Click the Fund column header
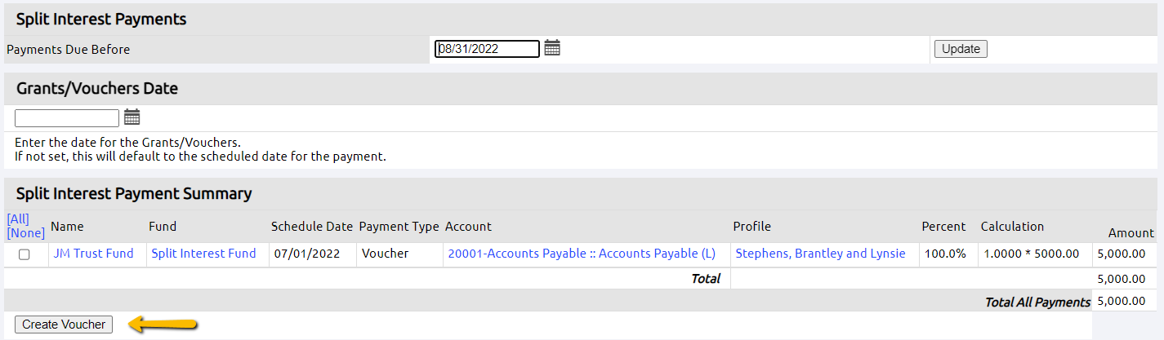 163,227
